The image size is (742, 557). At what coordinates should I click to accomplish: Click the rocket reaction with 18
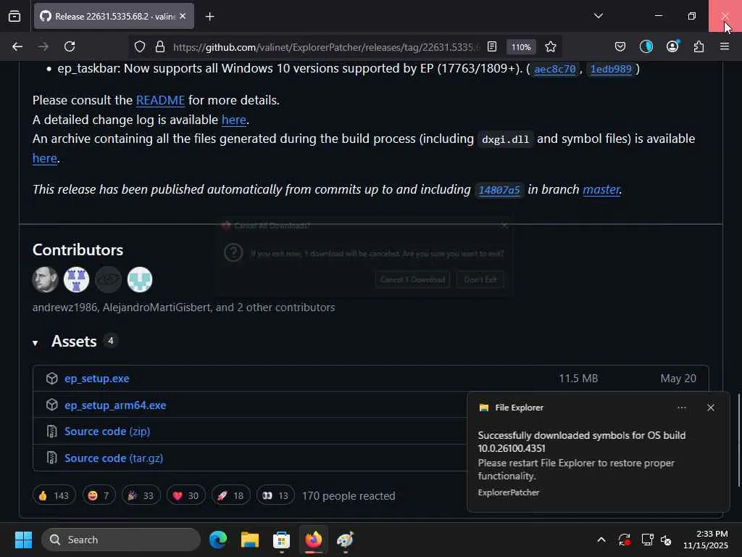click(231, 495)
